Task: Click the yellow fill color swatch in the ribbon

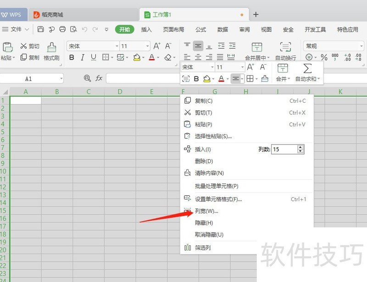Action: 136,58
